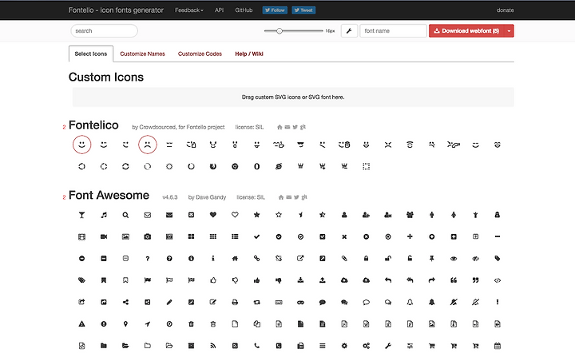Image resolution: width=575 pixels, height=357 pixels.
Task: Select the wrench icon in Font Awesome grid
Action: pos(388,346)
